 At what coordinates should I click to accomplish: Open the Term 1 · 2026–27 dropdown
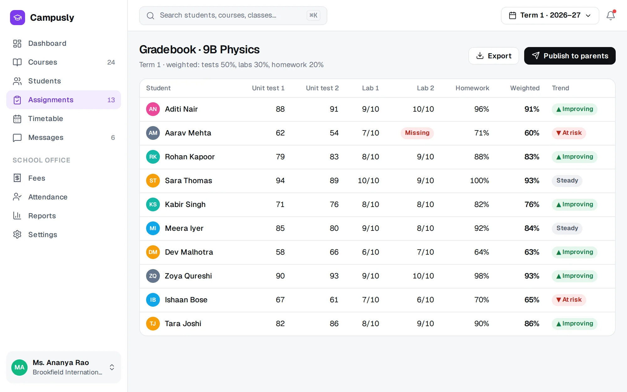[x=550, y=15]
